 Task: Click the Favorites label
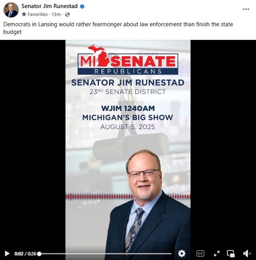point(37,14)
